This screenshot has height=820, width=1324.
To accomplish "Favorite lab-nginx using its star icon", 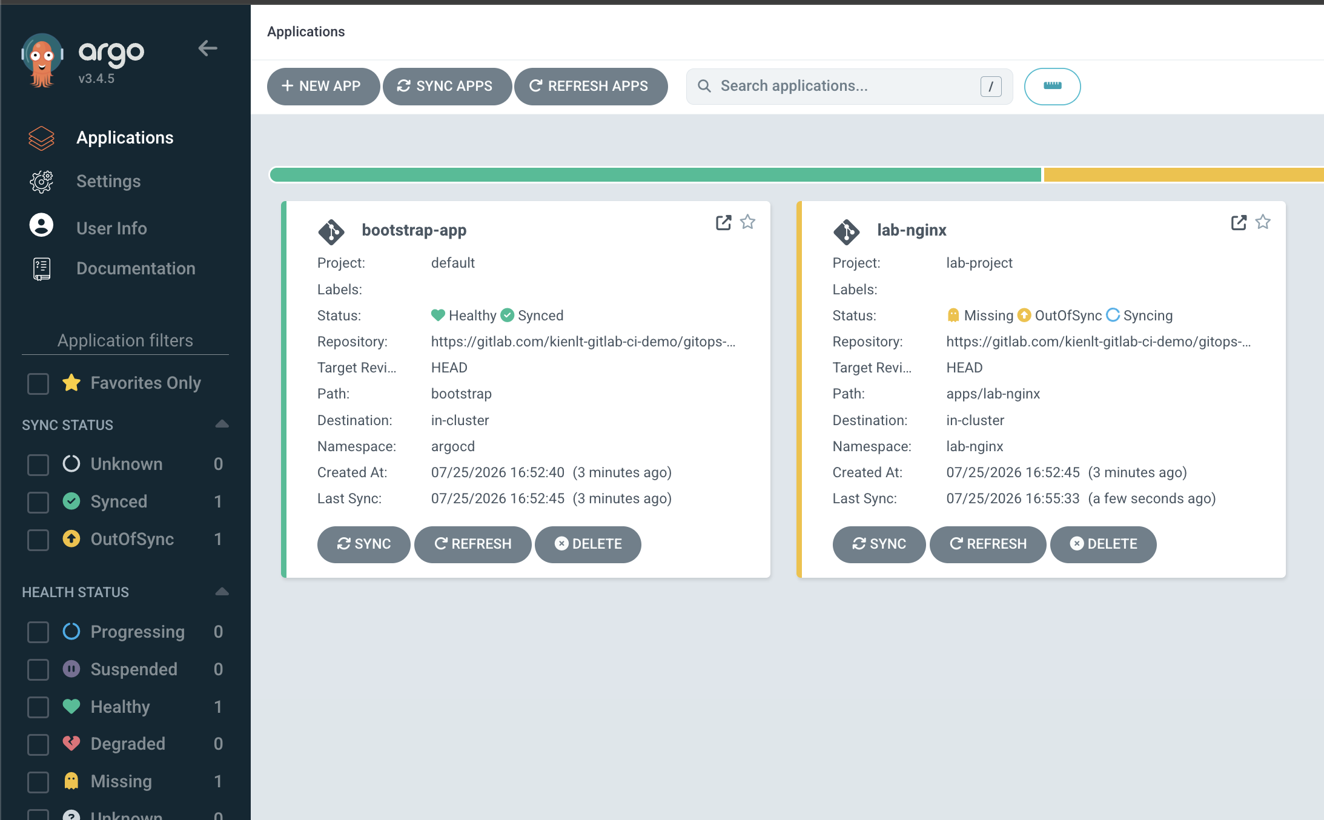I will tap(1263, 222).
